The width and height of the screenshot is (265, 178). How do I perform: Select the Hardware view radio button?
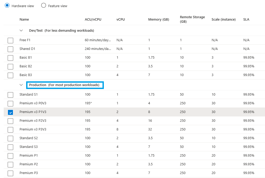(7, 6)
